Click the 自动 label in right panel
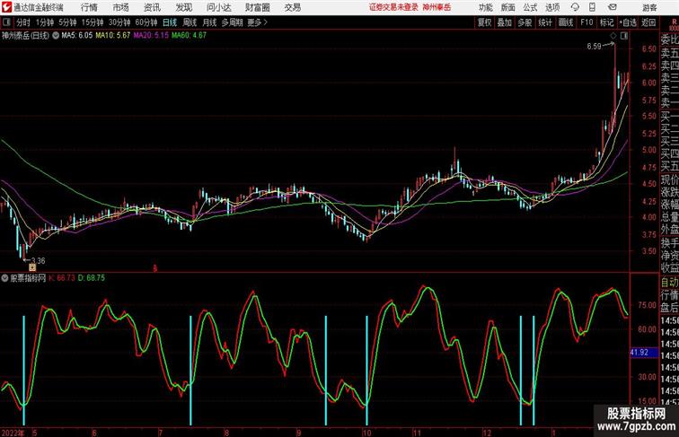679x437 pixels. [669, 282]
